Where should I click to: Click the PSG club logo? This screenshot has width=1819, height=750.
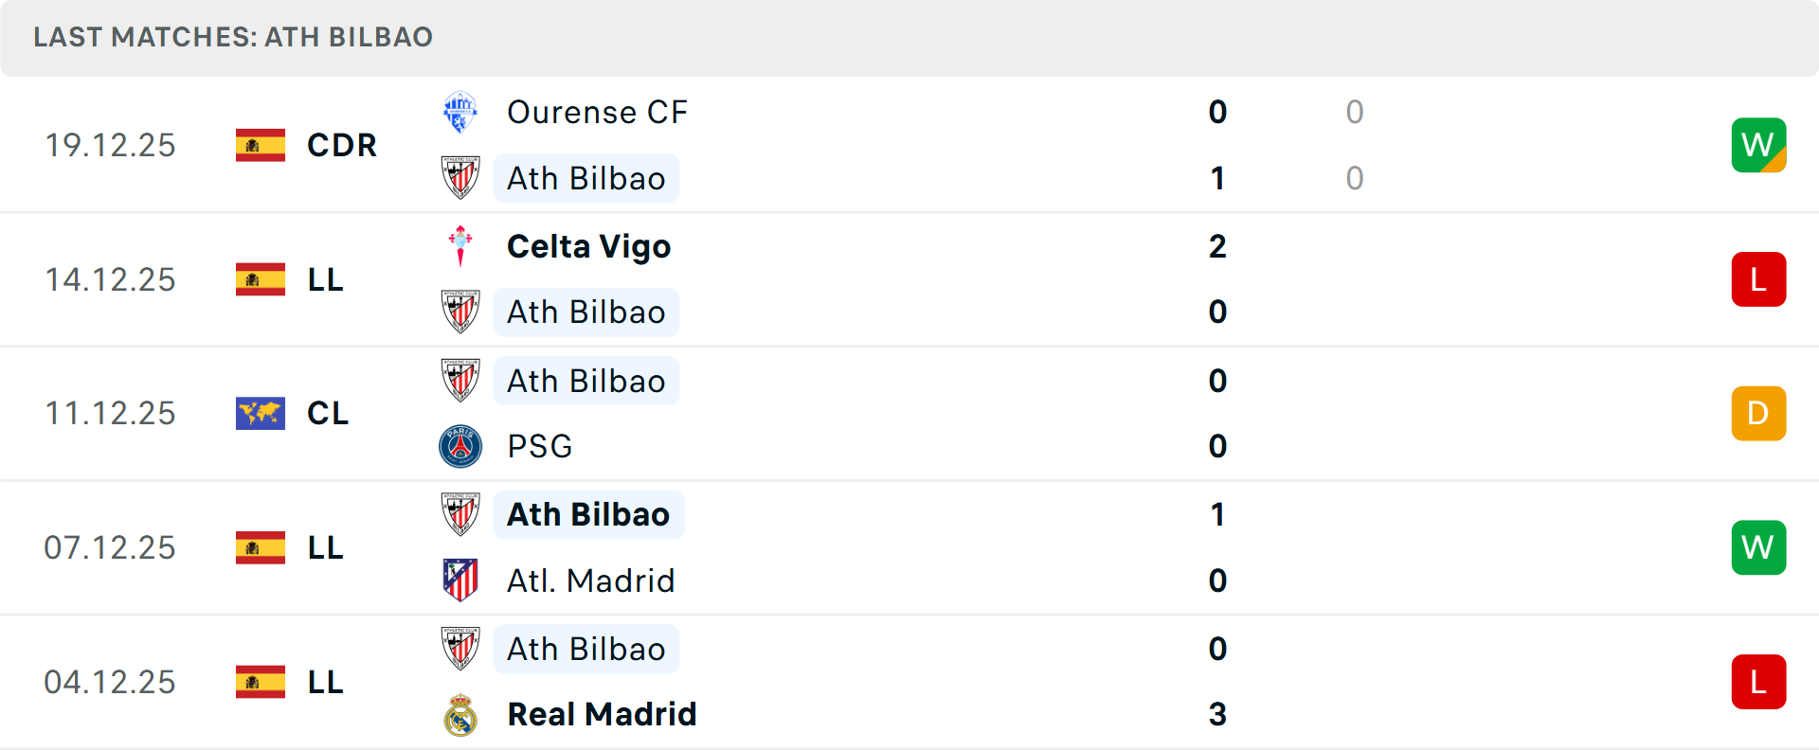pyautogui.click(x=460, y=446)
